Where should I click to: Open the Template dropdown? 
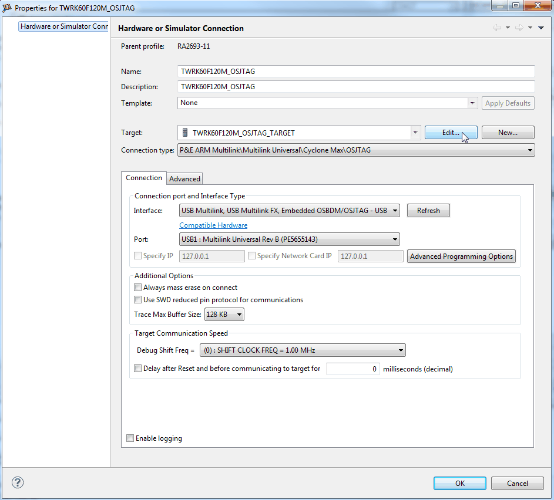[472, 103]
